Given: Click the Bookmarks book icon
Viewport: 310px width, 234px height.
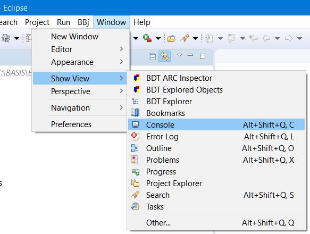Looking at the screenshot, I should tap(135, 113).
